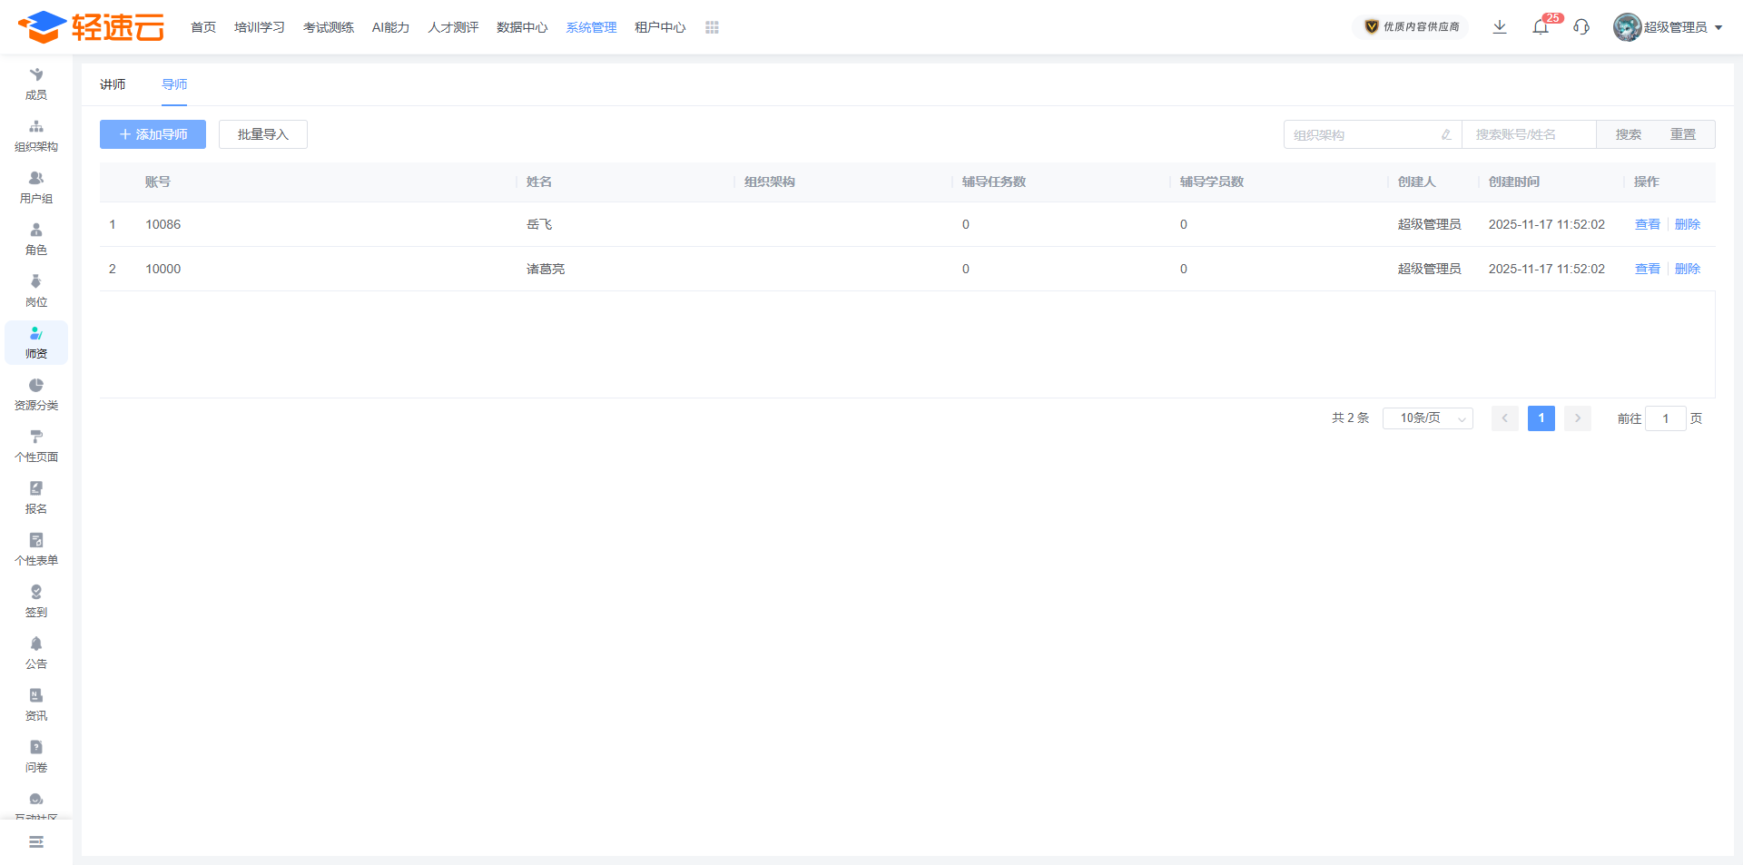Viewport: 1743px width, 865px height.
Task: Click the 搜索账号/姓名 search field
Action: tap(1529, 134)
